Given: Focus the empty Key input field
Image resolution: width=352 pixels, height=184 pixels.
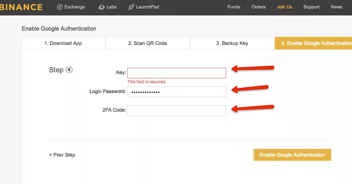Looking at the screenshot, I should [177, 73].
